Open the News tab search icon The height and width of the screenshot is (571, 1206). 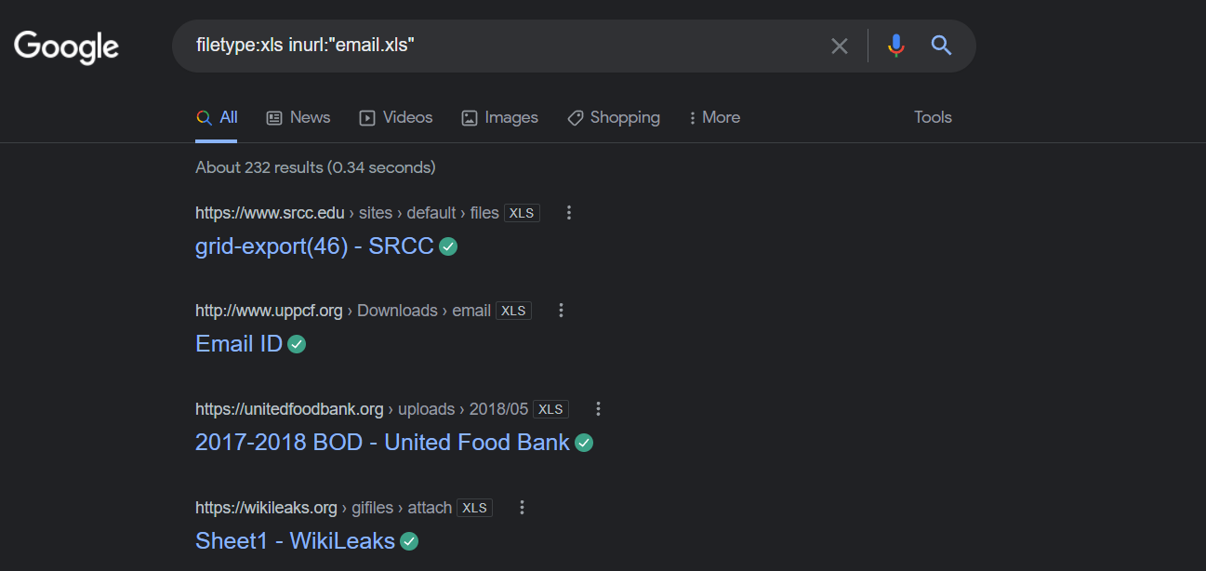272,117
